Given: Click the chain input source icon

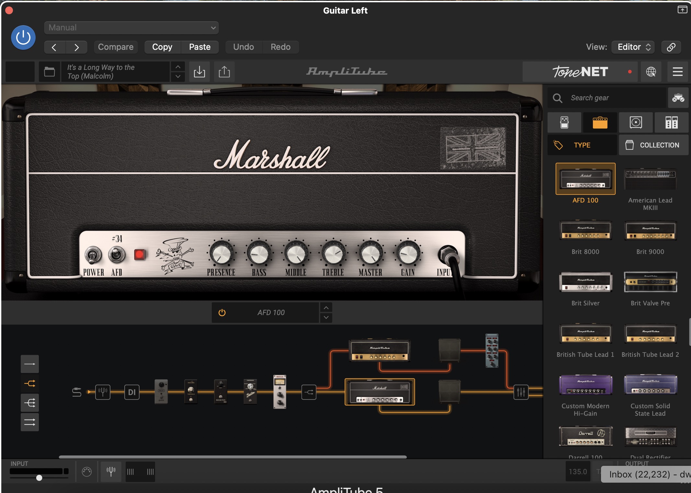Looking at the screenshot, I should tap(77, 392).
